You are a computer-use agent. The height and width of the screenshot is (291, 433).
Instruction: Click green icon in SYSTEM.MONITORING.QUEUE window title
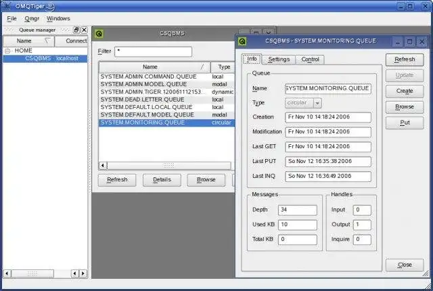coord(242,41)
